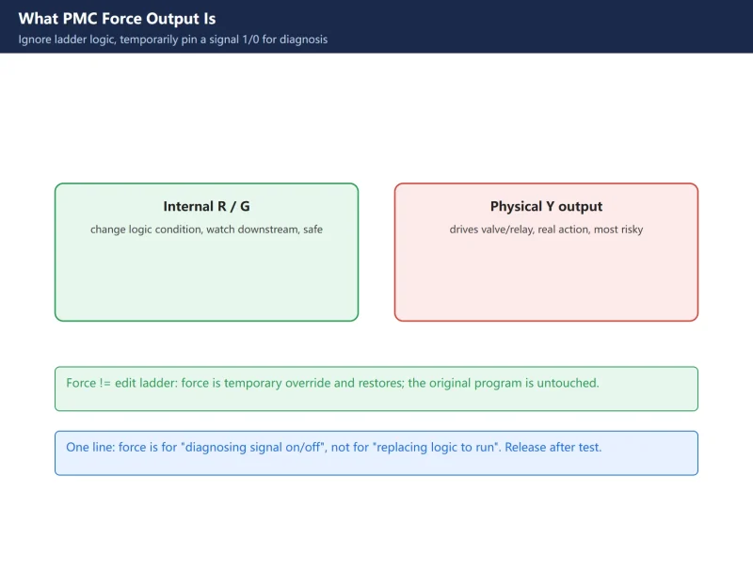Click the title 'What PMC Force Output Is'

(117, 19)
